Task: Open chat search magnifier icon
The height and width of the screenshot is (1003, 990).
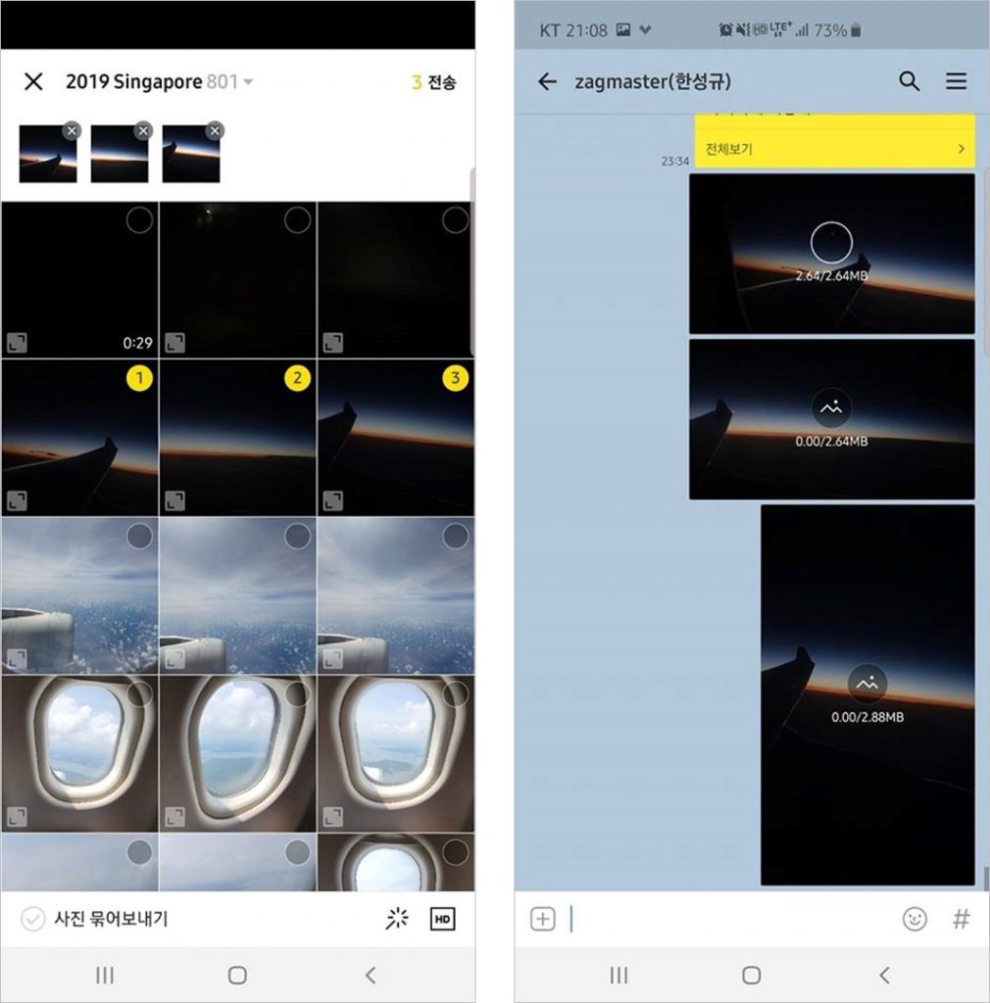Action: 910,81
